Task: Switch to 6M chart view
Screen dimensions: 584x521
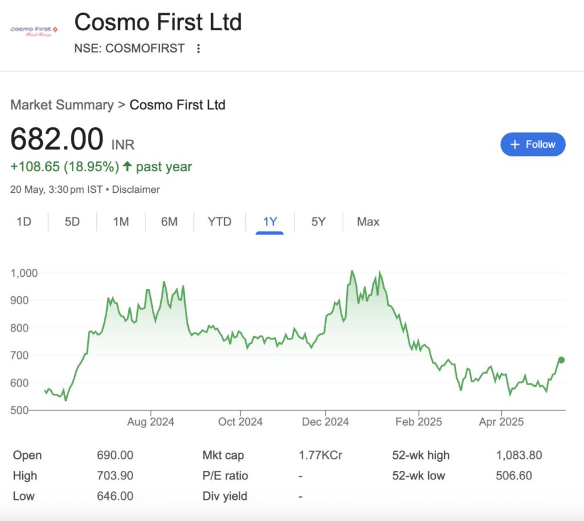Action: pos(169,221)
